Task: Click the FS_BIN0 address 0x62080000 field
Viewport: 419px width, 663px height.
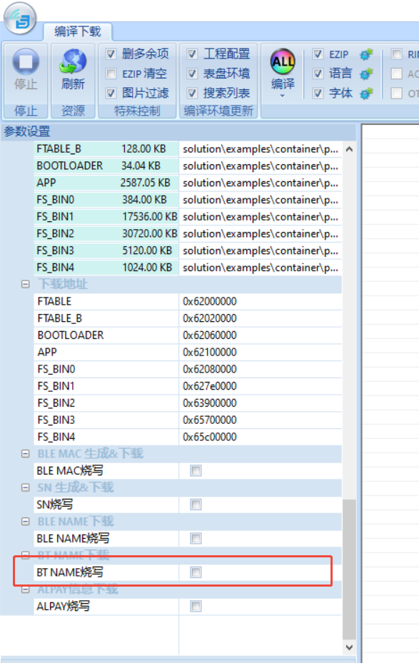Action: [x=260, y=369]
